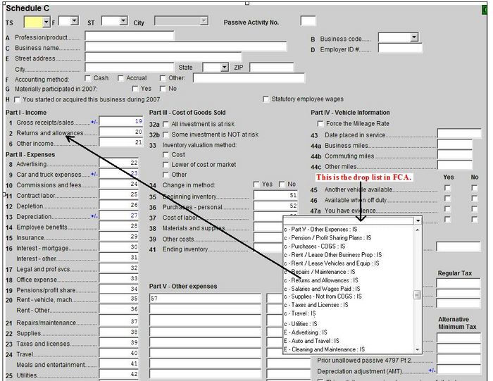The height and width of the screenshot is (381, 493).
Task: Tick Force the Mileage Rate checkbox
Action: (x=320, y=124)
